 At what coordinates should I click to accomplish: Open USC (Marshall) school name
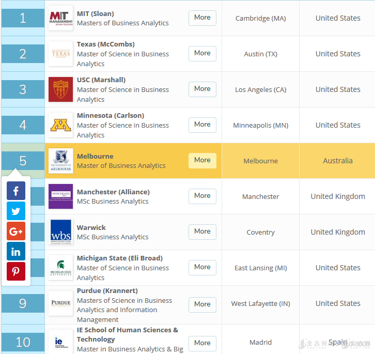tap(101, 80)
